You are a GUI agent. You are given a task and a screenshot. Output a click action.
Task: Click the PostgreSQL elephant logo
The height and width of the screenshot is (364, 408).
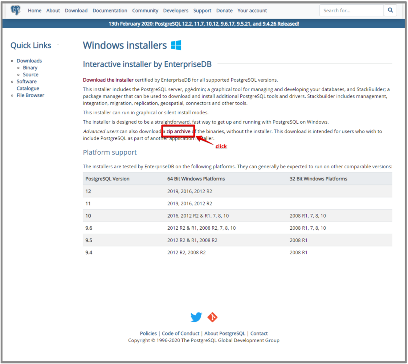[15, 10]
